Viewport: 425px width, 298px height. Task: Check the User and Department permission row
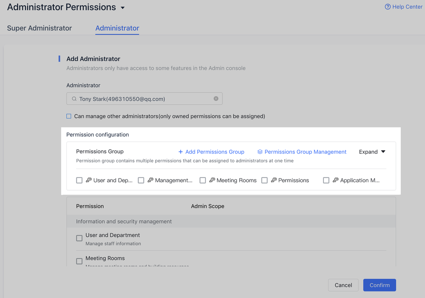coord(79,238)
